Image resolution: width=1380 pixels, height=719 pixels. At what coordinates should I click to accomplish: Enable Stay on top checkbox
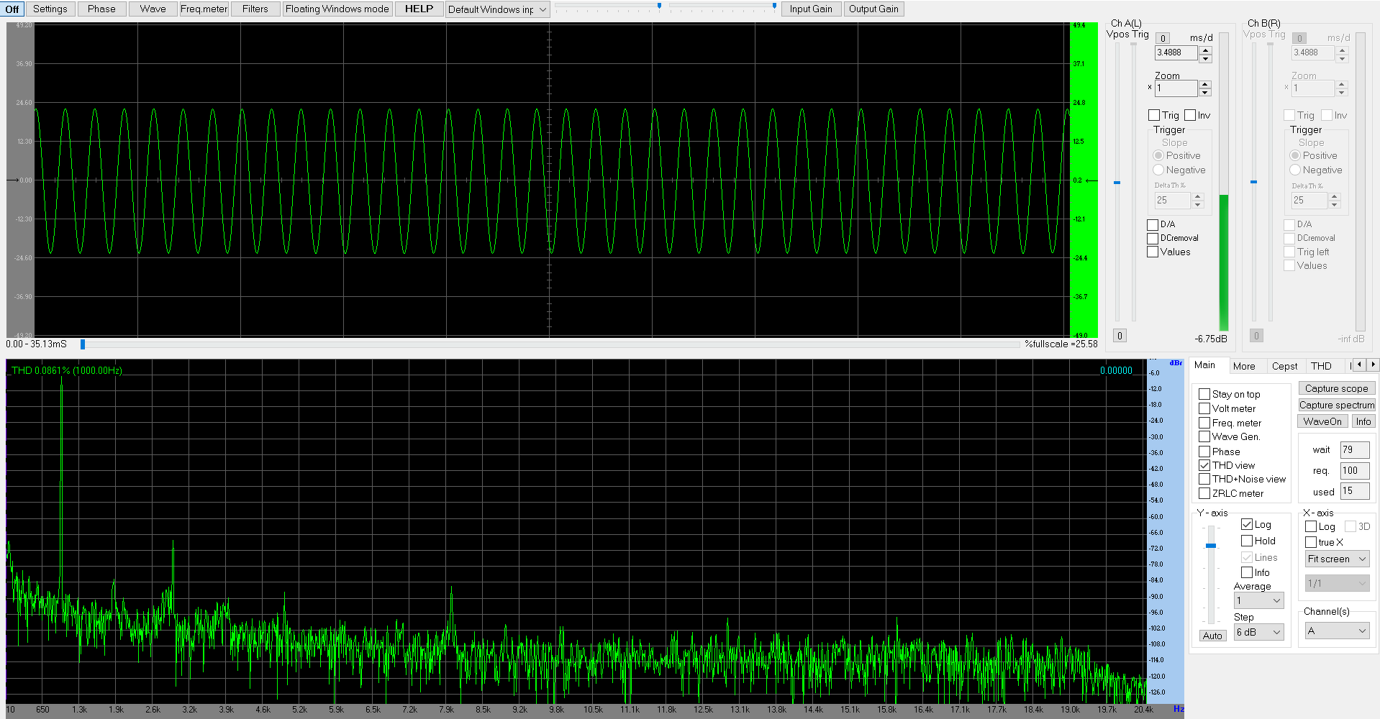pos(1204,394)
